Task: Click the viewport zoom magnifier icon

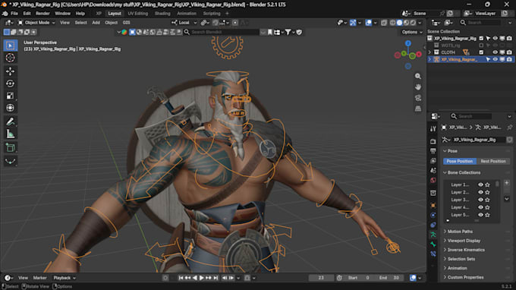Action: [x=418, y=76]
